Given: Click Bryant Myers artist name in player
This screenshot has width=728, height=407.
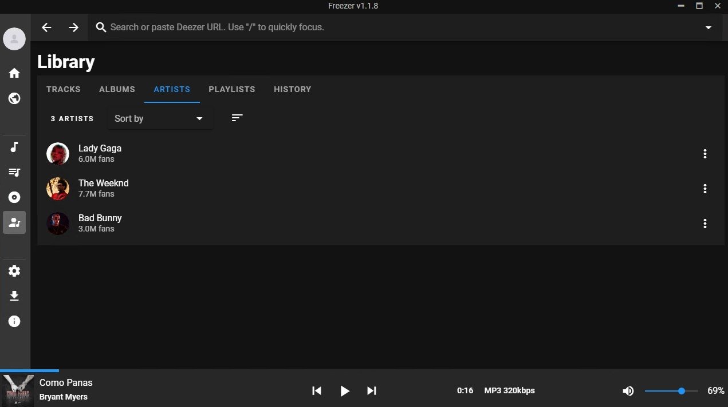Looking at the screenshot, I should pos(64,397).
